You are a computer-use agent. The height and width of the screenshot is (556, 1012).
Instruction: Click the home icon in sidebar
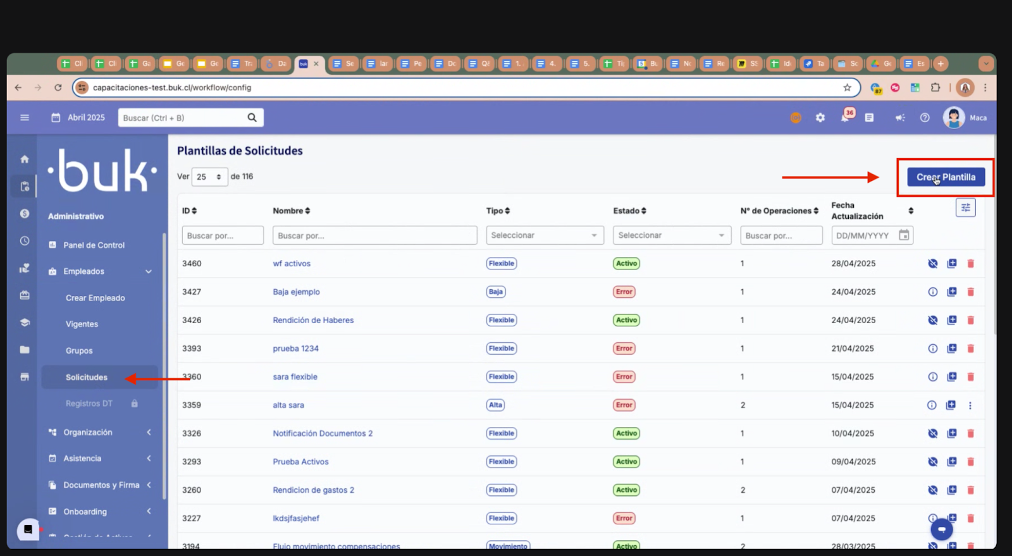coord(25,159)
